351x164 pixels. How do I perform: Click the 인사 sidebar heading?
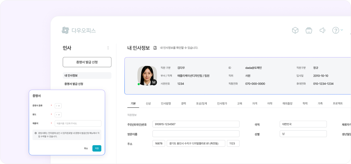pos(67,48)
